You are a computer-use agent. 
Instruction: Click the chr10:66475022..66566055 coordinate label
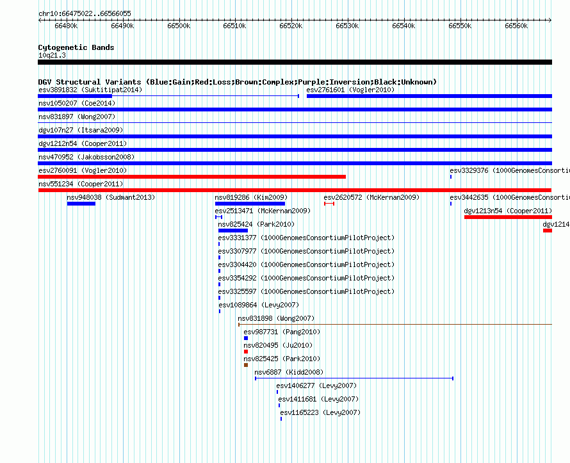click(x=85, y=14)
